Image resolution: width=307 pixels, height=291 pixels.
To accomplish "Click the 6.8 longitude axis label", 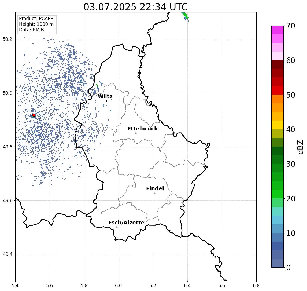I will [x=256, y=286].
